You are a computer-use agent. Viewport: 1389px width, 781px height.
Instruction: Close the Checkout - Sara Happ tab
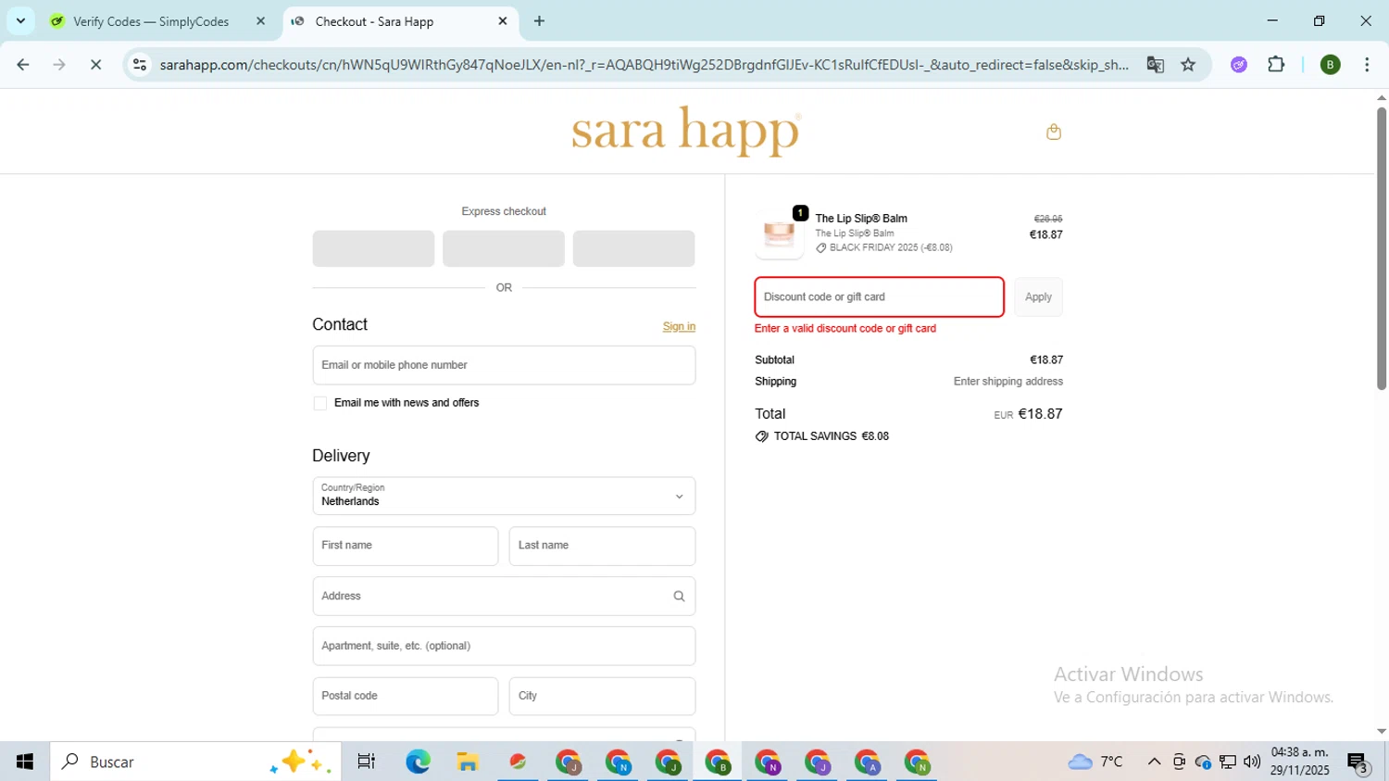pyautogui.click(x=503, y=21)
